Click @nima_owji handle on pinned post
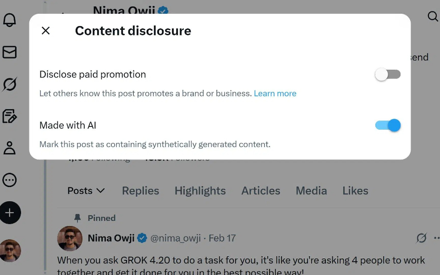Image resolution: width=440 pixels, height=275 pixels. pyautogui.click(x=176, y=238)
